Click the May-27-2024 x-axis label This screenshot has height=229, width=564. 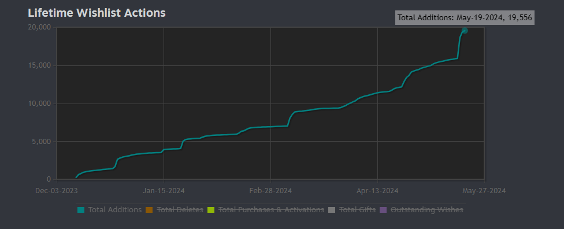coord(484,191)
